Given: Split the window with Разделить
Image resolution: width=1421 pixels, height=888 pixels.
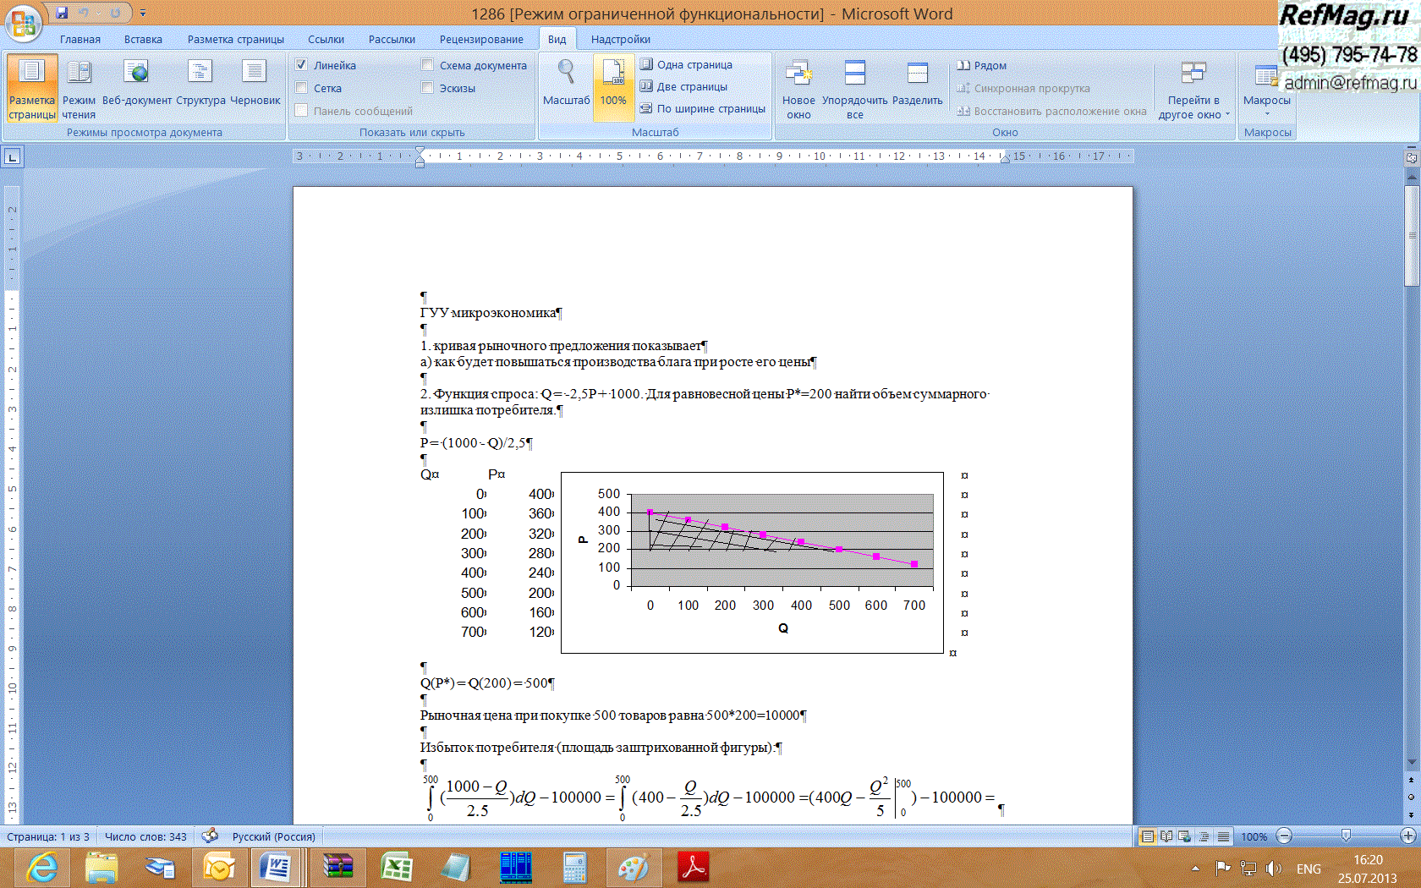Looking at the screenshot, I should (917, 83).
